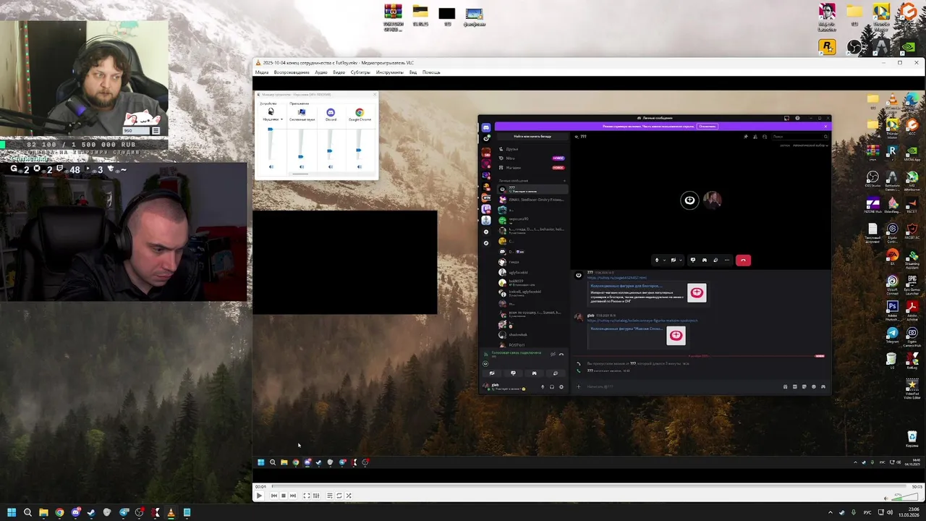
Task: Open File Explorer from the taskbar
Action: [x=43, y=512]
